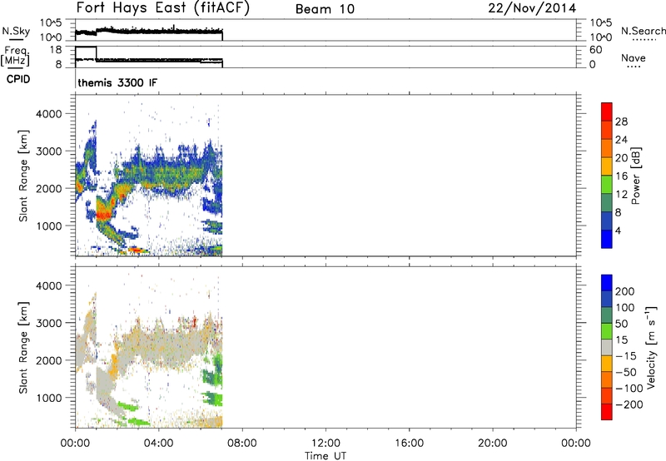Click the 50–100 m/s teal velocity segment
The height and width of the screenshot is (461, 666).
point(607,315)
